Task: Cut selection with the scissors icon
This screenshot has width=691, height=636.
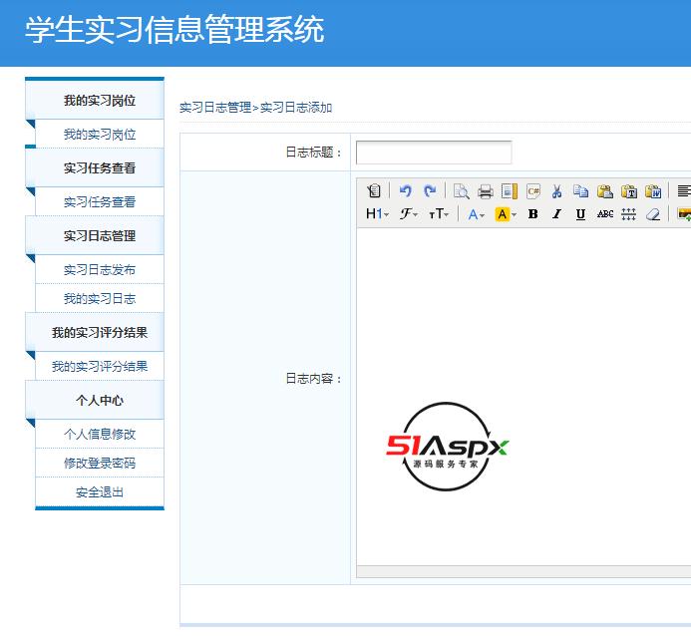Action: point(557,191)
